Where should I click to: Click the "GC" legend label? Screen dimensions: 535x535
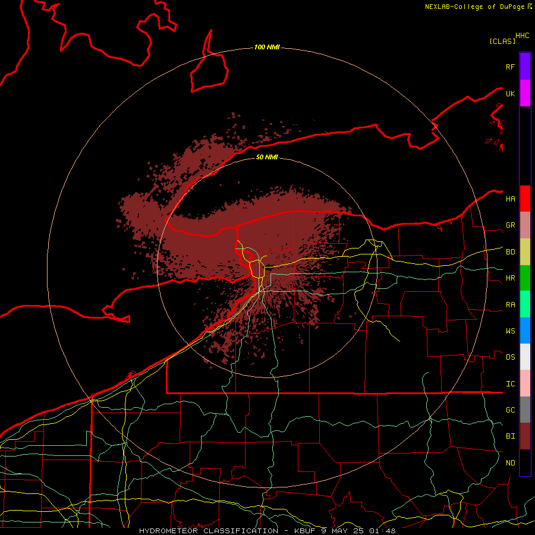(510, 410)
